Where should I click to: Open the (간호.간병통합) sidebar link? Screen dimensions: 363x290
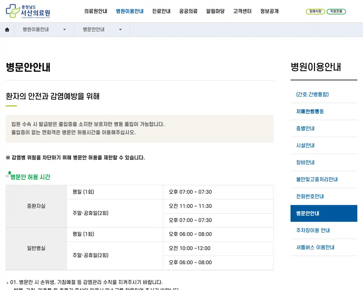point(324,94)
